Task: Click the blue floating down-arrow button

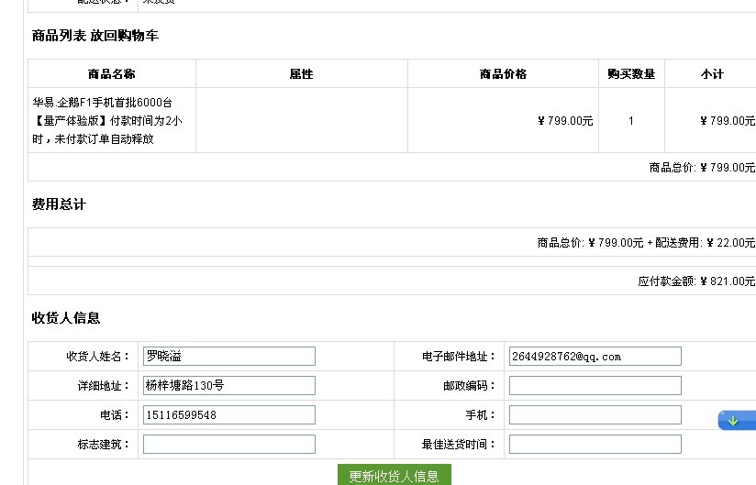Action: [x=735, y=421]
